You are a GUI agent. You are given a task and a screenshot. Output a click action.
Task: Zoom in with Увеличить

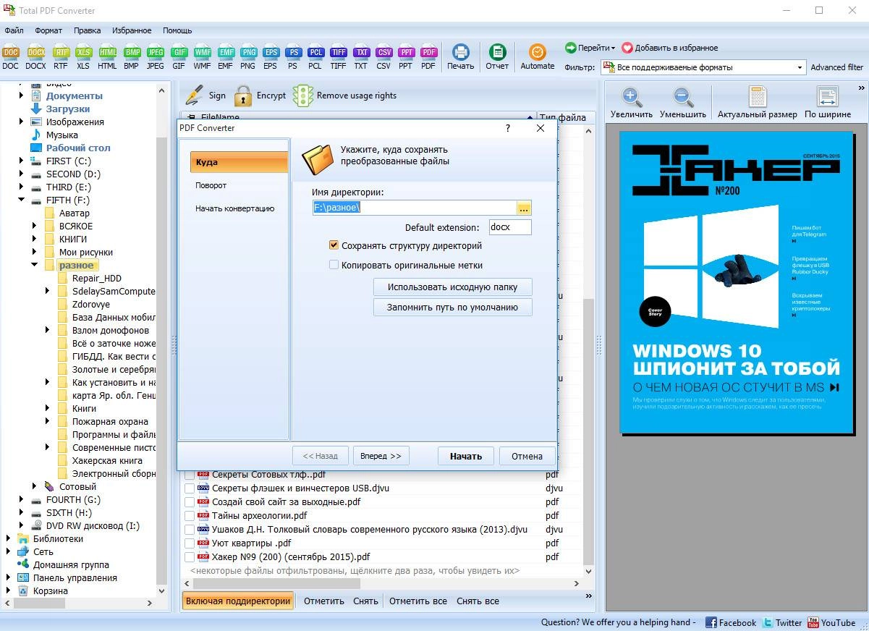(632, 103)
